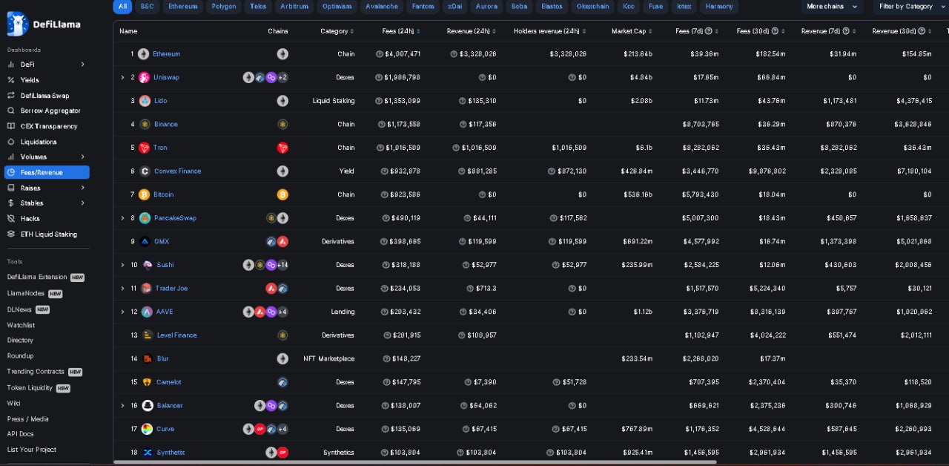This screenshot has height=466, width=949.
Task: Expand the Sushi row
Action: [122, 265]
